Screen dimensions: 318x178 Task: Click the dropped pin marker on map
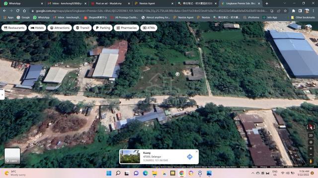click(177, 74)
